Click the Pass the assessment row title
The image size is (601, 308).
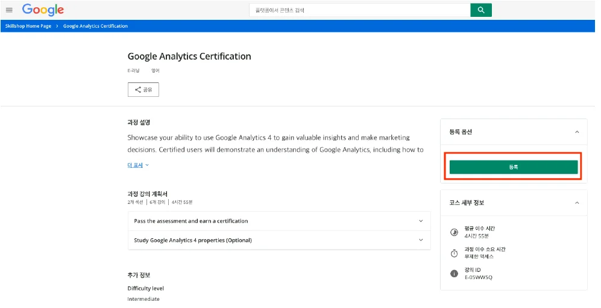point(191,221)
